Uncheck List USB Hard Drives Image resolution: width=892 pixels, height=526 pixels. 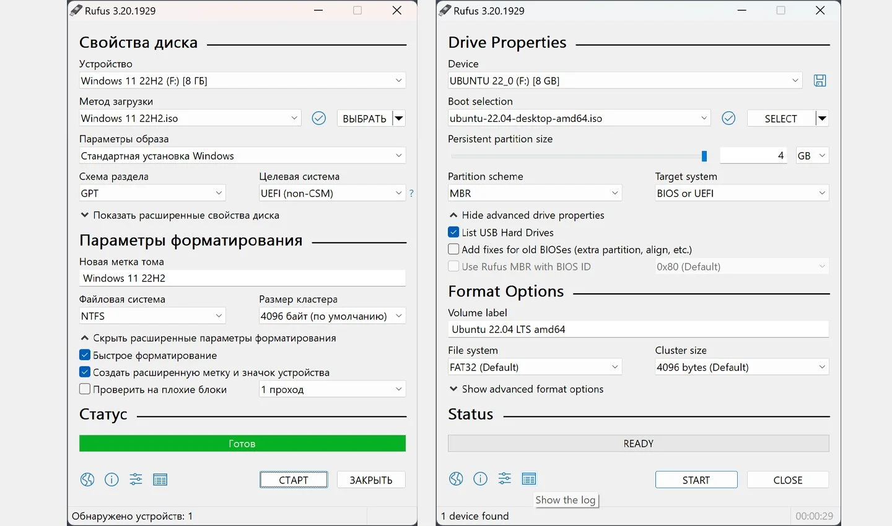coord(453,233)
